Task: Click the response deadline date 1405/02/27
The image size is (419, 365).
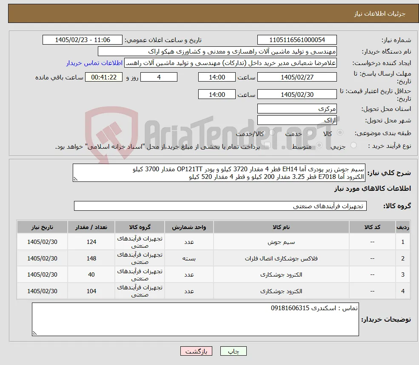Action: [x=297, y=77]
